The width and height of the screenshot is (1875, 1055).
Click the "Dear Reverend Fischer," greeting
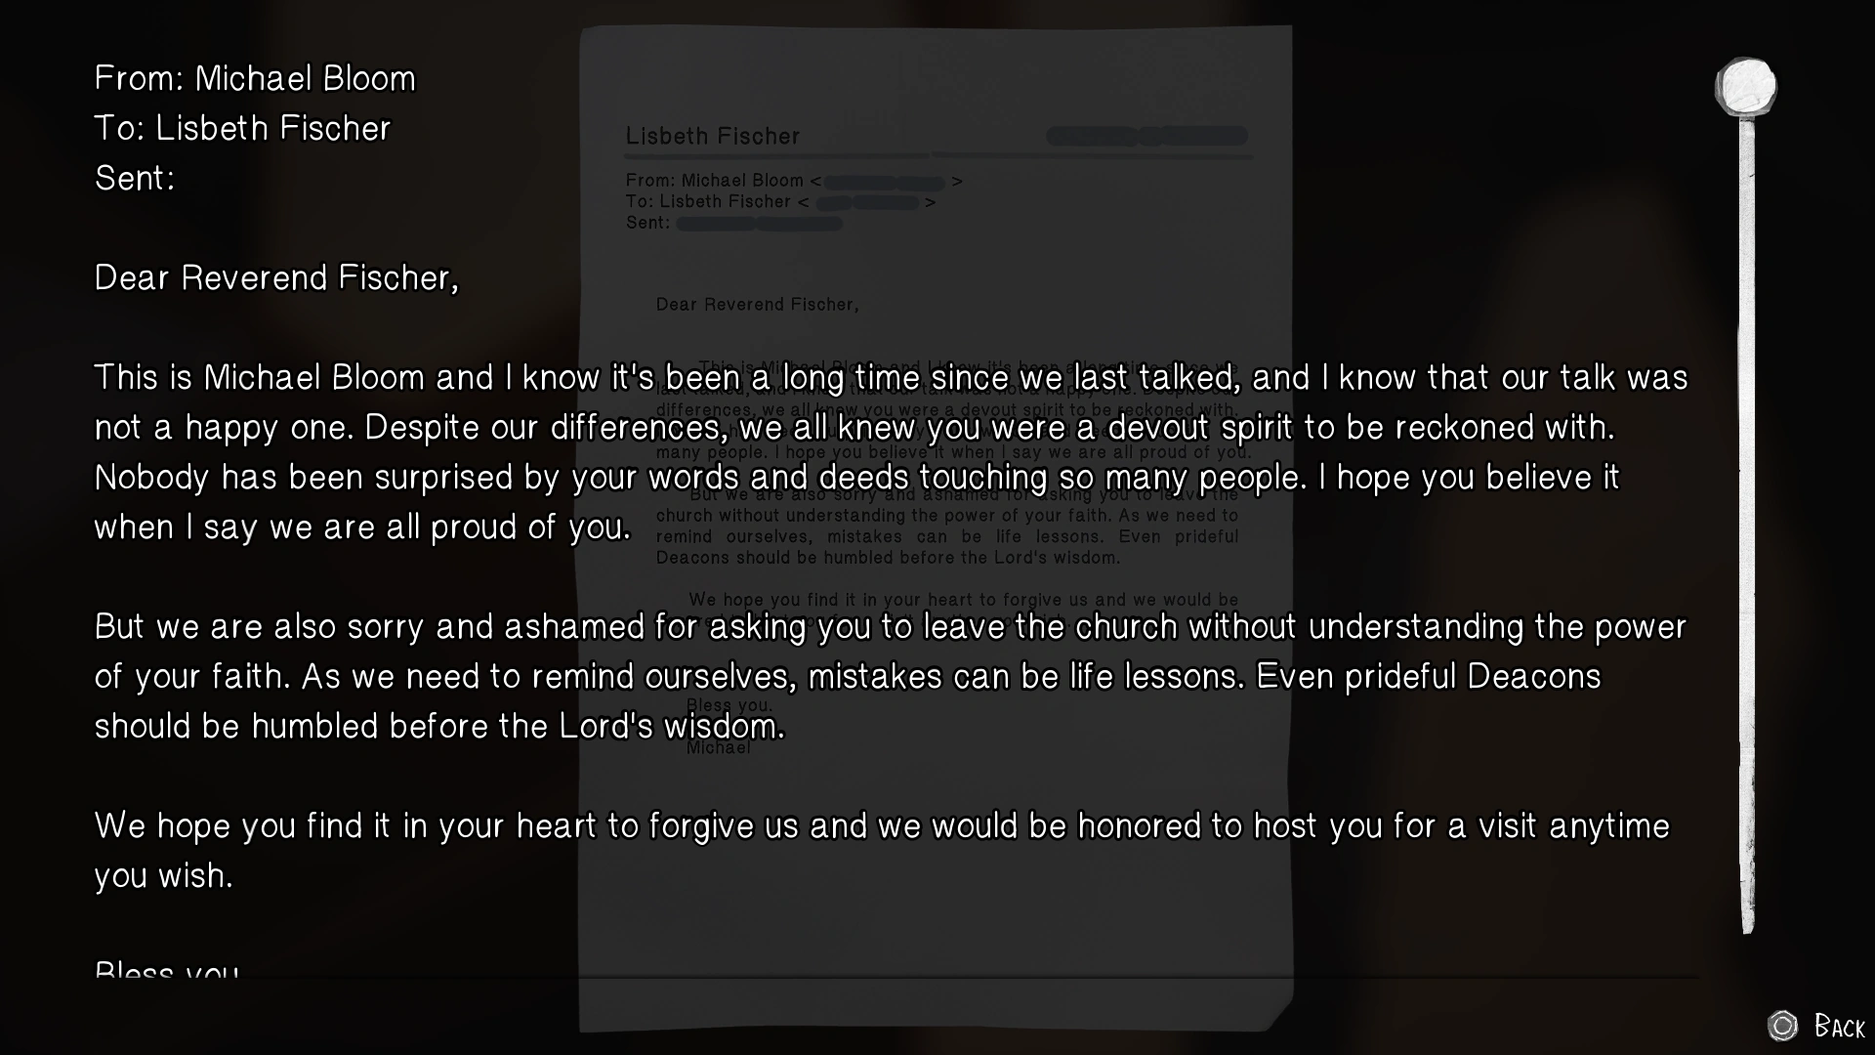tap(276, 277)
